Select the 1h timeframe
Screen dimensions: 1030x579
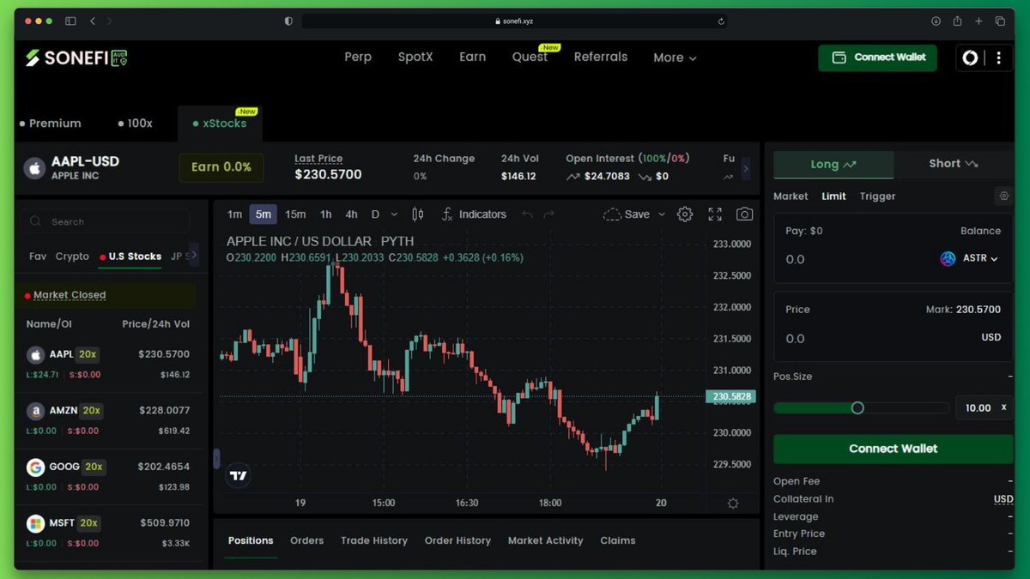click(x=326, y=214)
